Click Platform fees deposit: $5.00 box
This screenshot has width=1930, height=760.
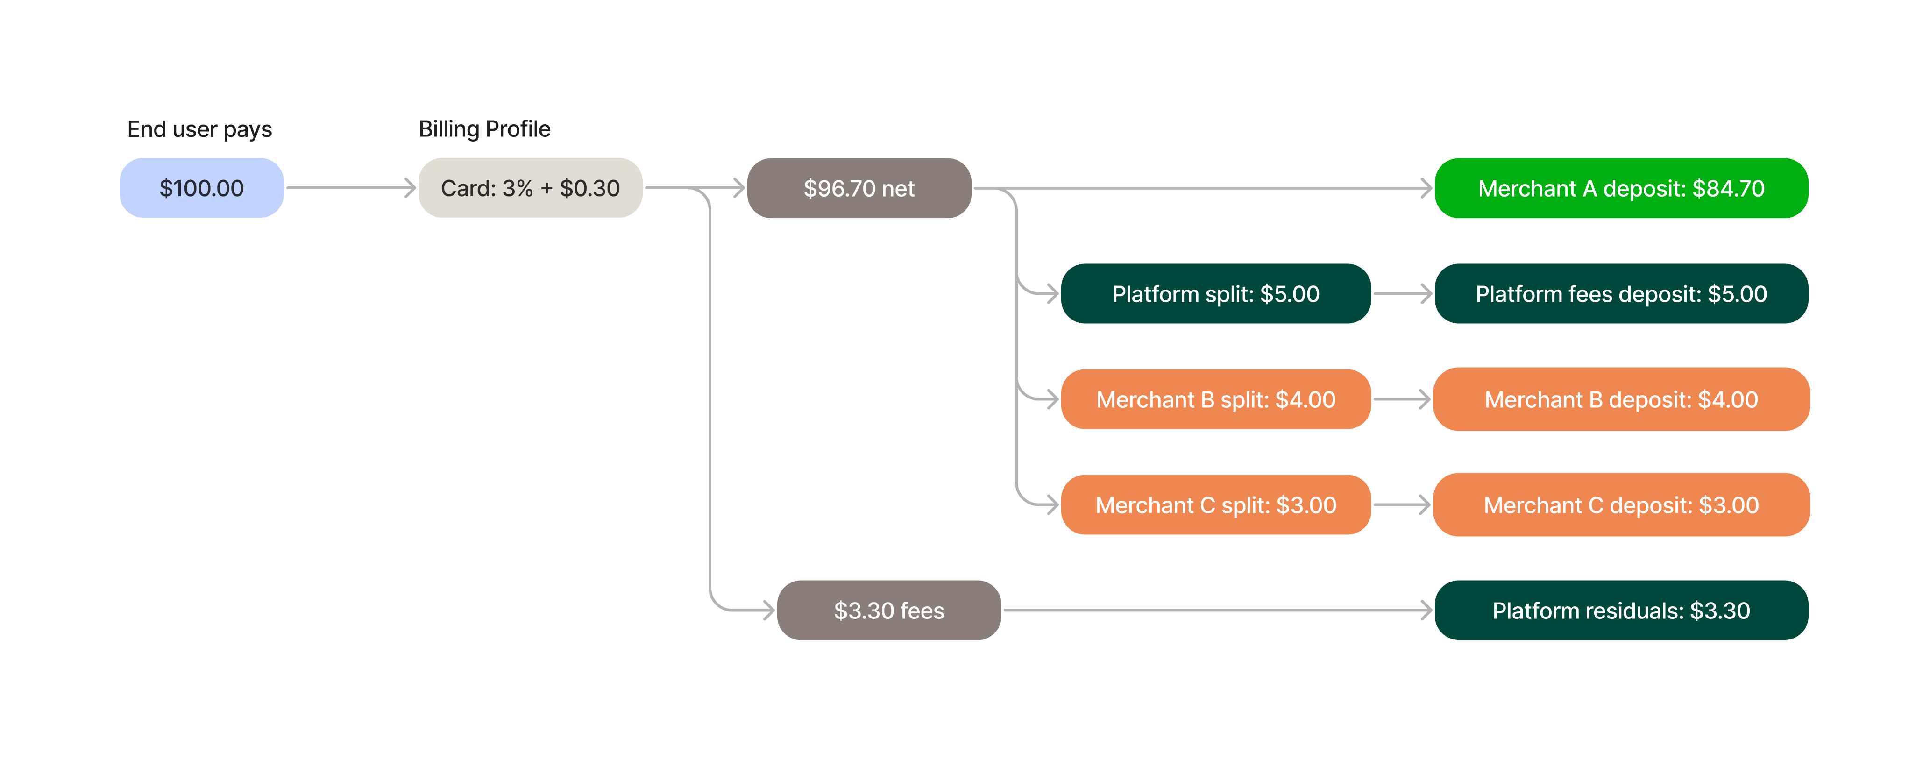[x=1621, y=294]
